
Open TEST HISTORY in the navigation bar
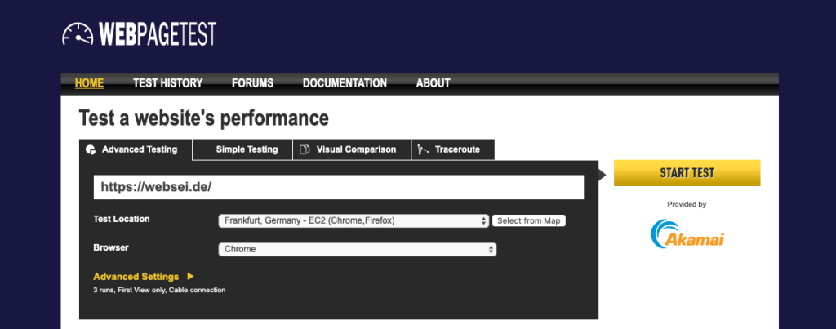point(168,83)
